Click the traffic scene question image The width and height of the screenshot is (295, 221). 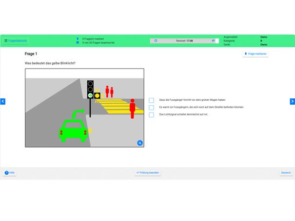pyautogui.click(x=85, y=108)
